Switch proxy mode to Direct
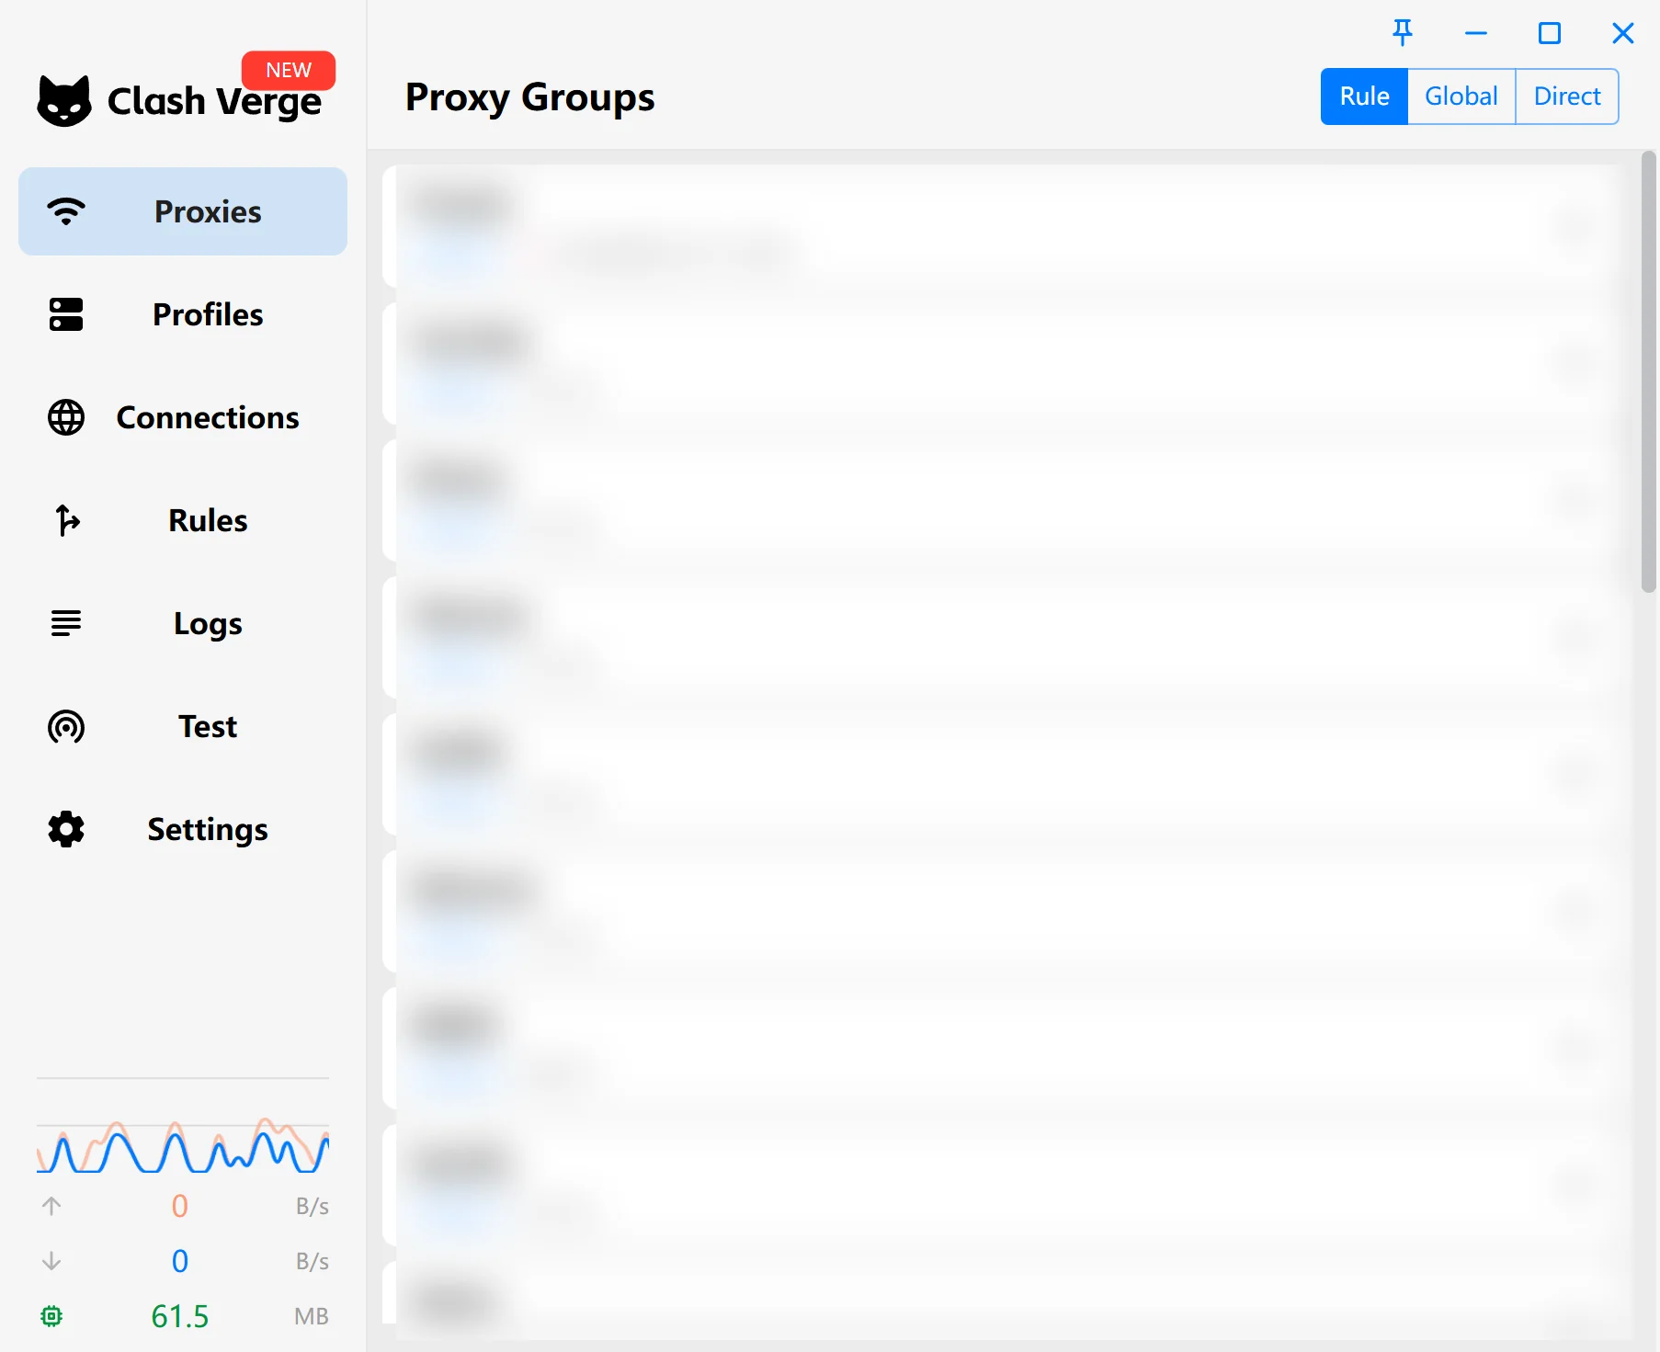The width and height of the screenshot is (1660, 1352). [1567, 97]
